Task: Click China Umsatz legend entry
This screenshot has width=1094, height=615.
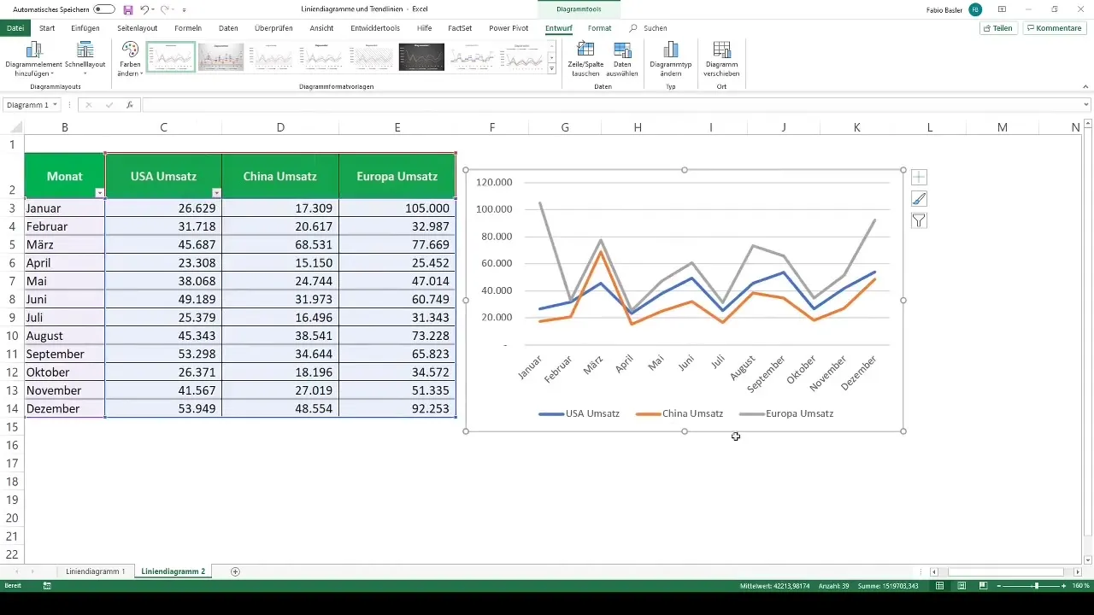Action: [x=680, y=413]
